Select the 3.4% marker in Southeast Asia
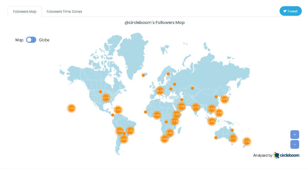The height and width of the screenshot is (169, 308). [211, 121]
